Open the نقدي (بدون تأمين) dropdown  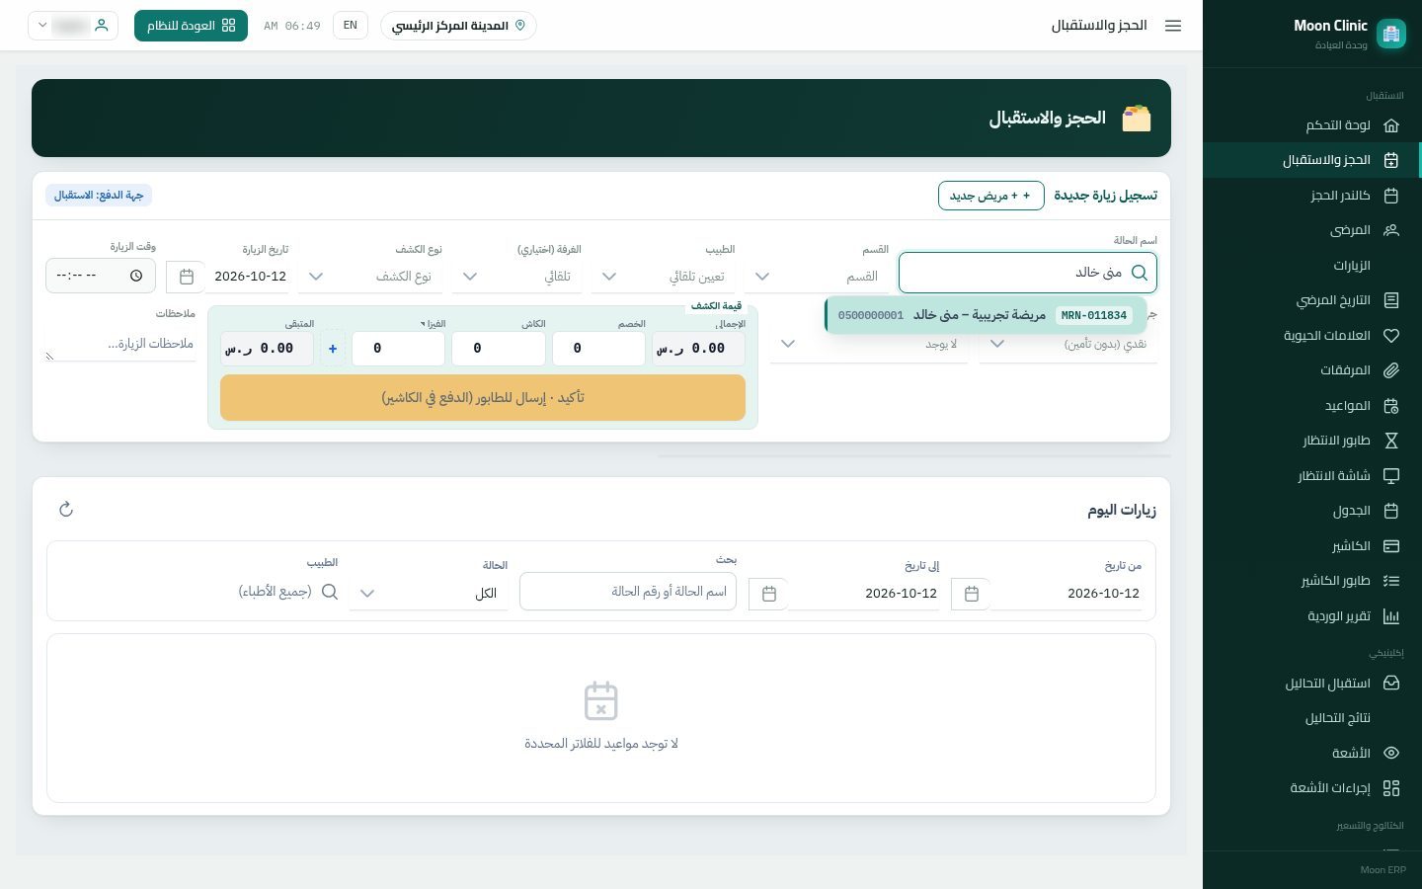tap(1068, 344)
